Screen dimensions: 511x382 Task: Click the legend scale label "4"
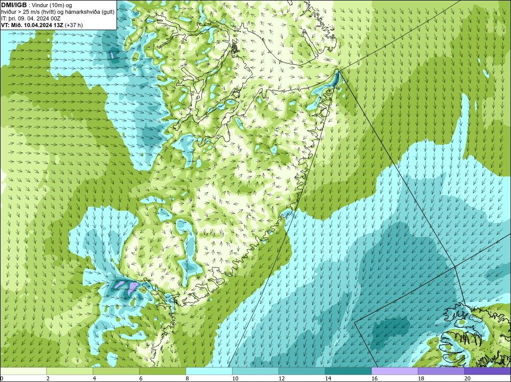(x=94, y=378)
